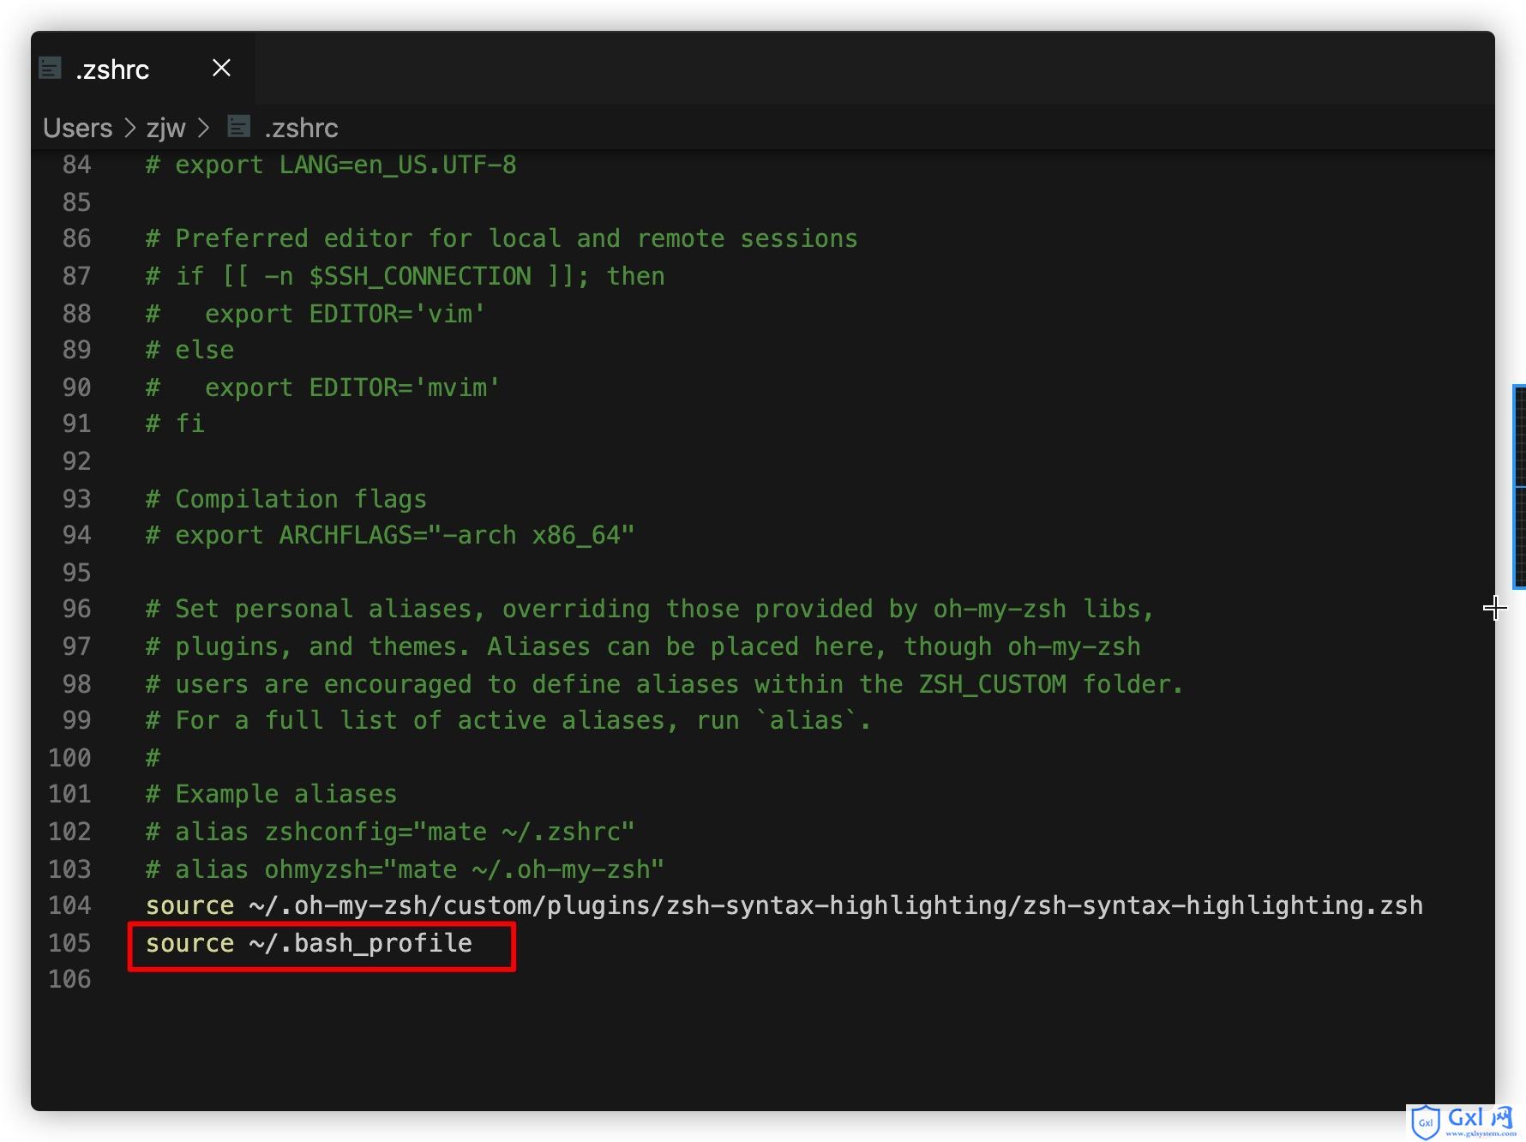This screenshot has height=1142, width=1526.
Task: Open the Users breadcrumb segment
Action: point(78,128)
